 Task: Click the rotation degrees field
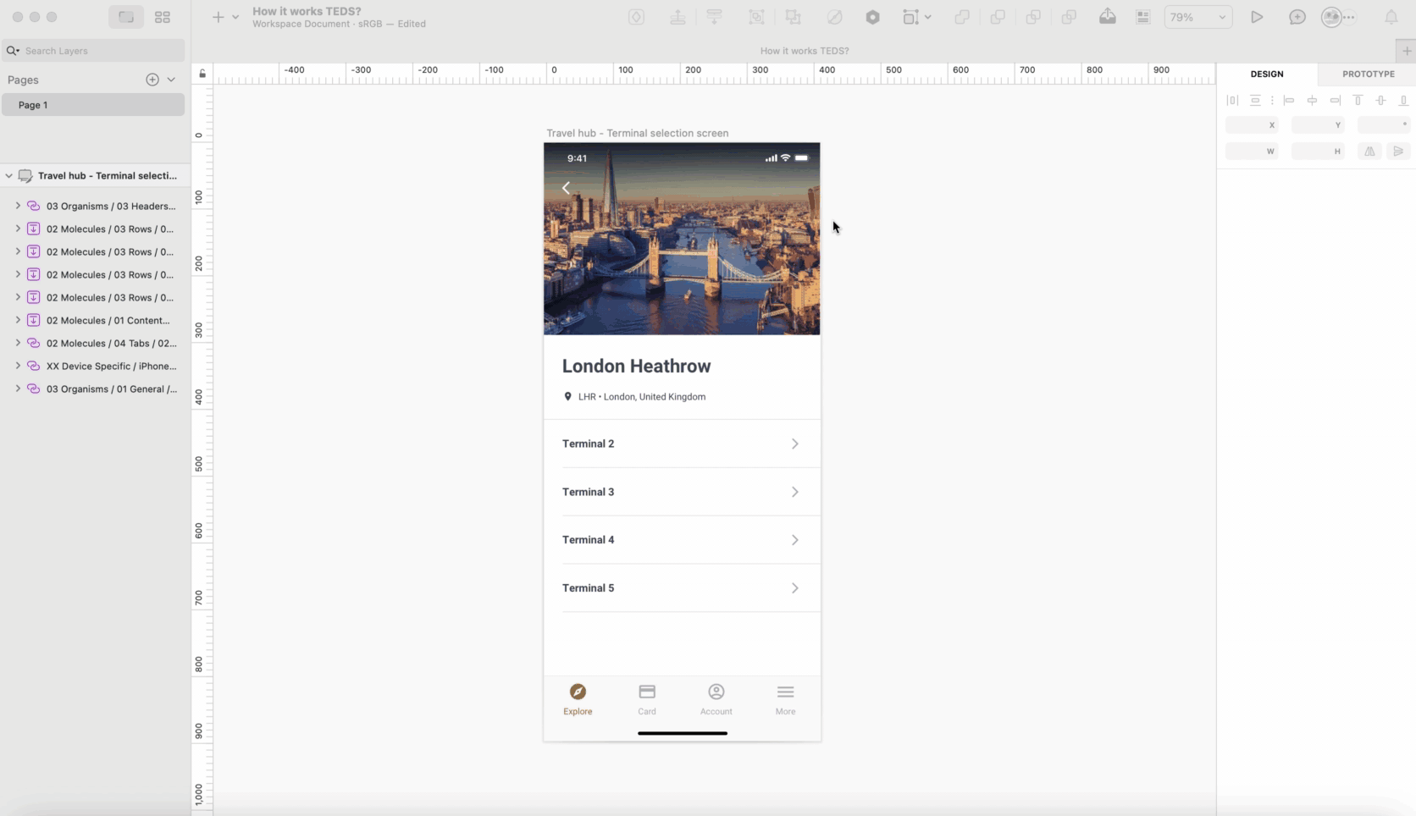pos(1384,124)
